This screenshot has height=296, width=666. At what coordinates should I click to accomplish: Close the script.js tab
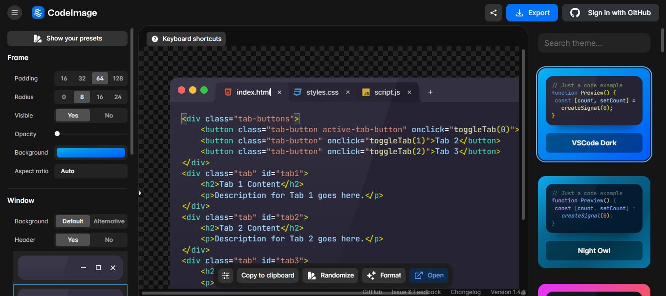[409, 92]
